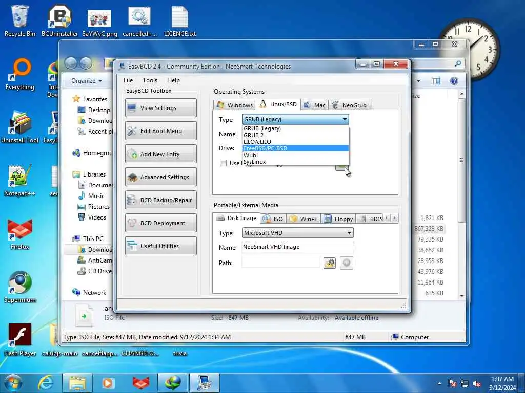Open the File menu in EasyBCD
525x393 pixels.
point(128,80)
